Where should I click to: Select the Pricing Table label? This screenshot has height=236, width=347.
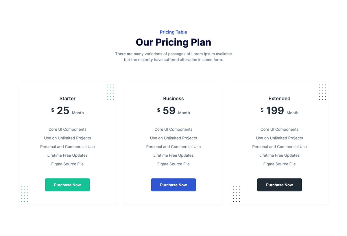tap(173, 32)
